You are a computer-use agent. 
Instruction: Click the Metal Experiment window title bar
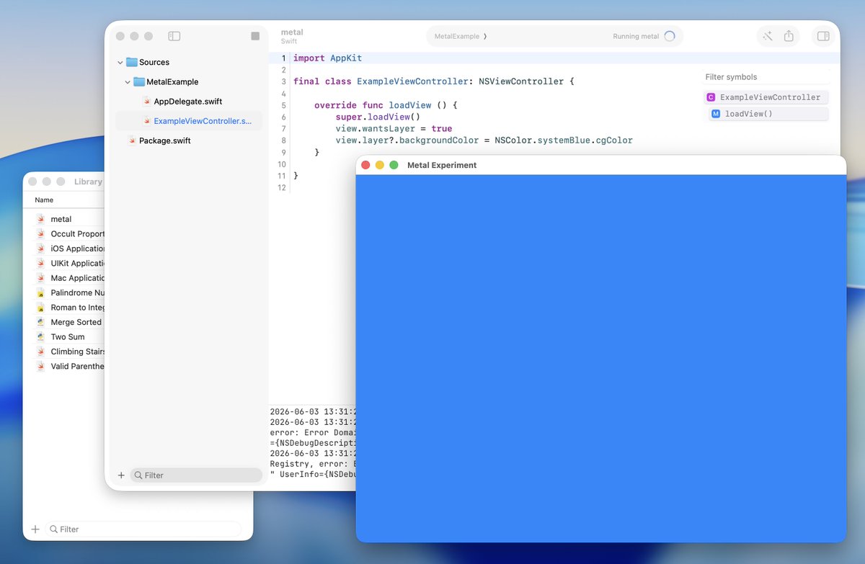(600, 165)
